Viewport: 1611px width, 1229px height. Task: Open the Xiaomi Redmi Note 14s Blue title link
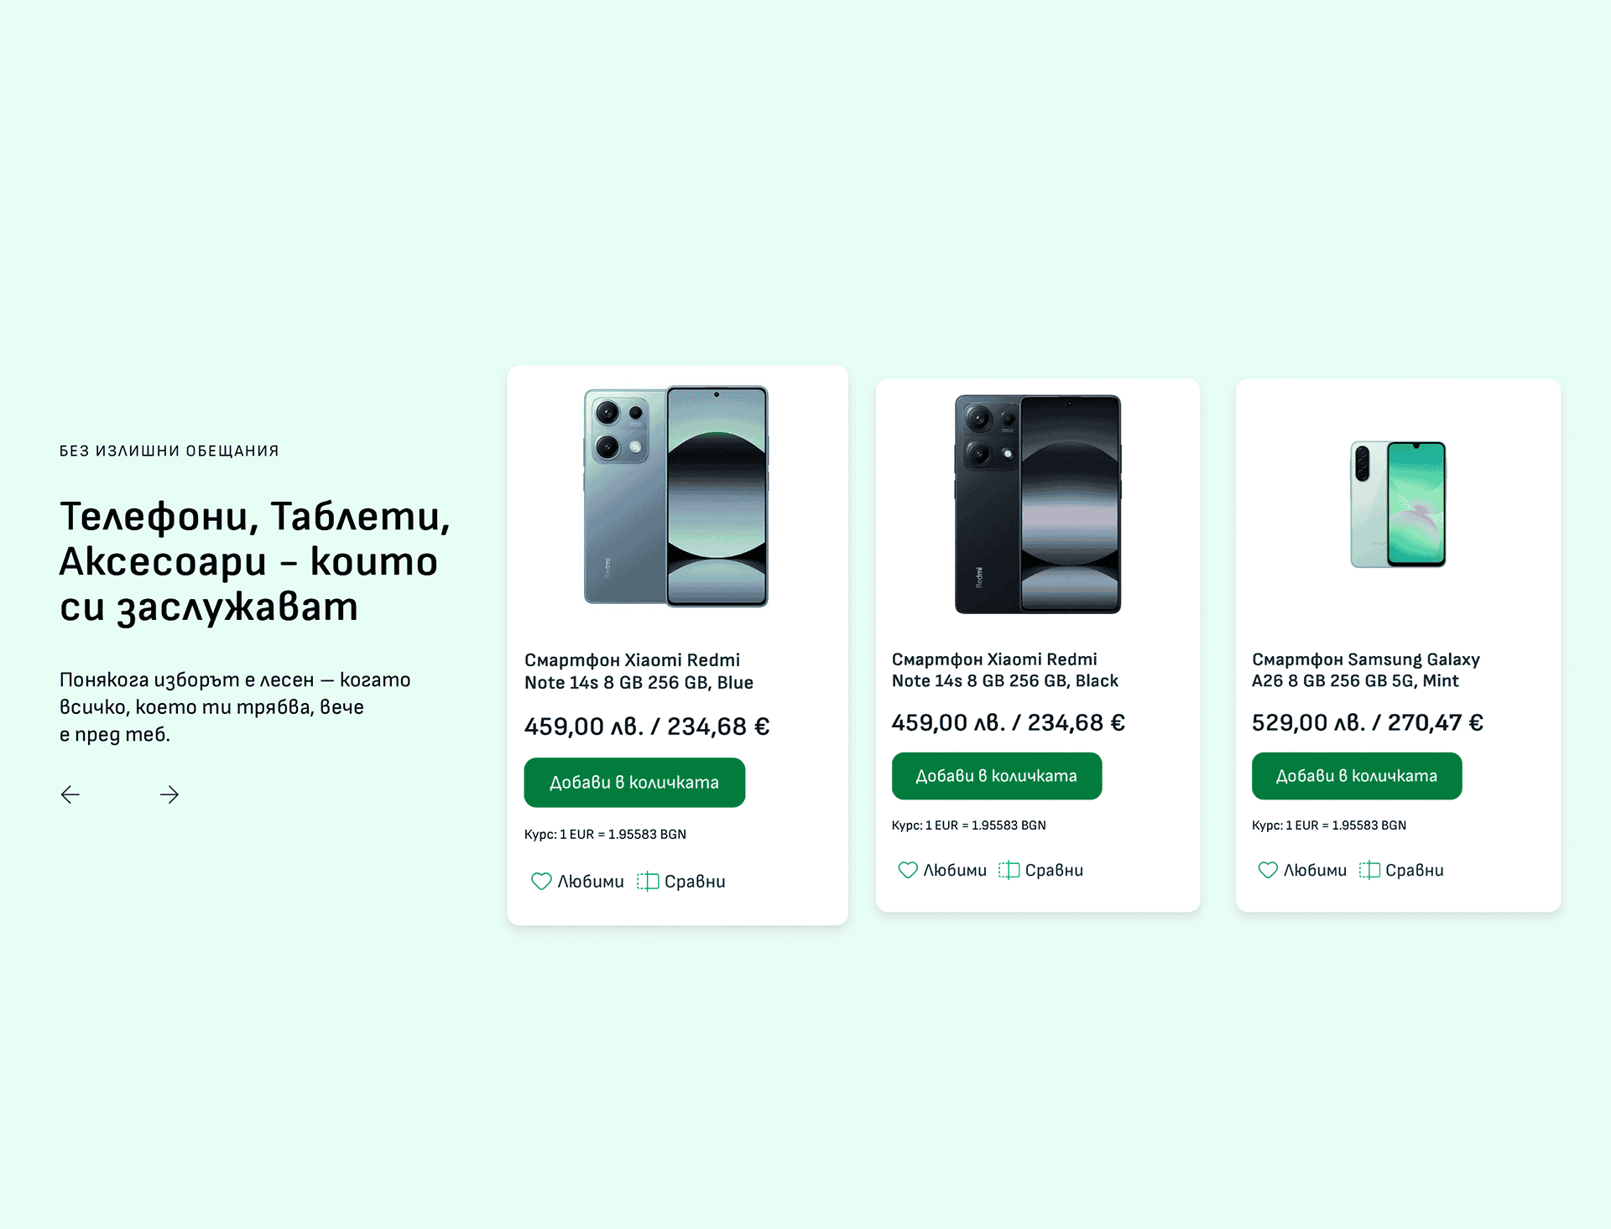click(x=639, y=671)
